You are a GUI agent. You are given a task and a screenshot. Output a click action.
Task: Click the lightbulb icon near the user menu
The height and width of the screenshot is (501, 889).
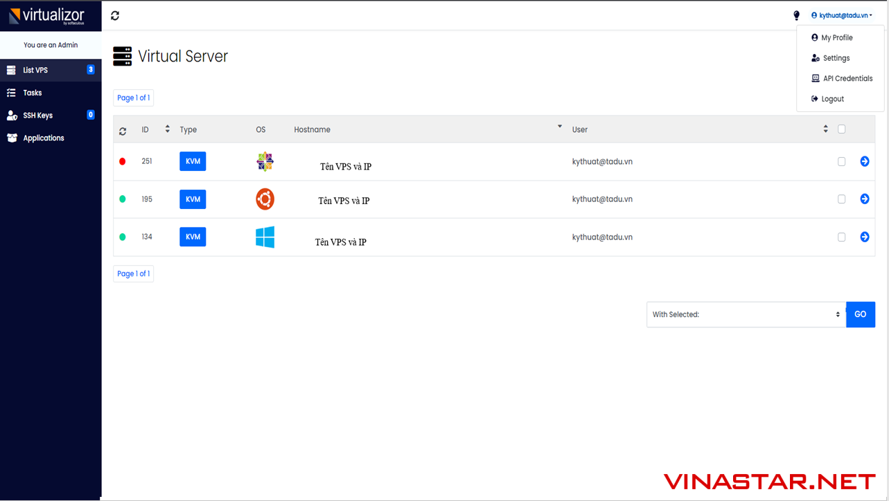pyautogui.click(x=795, y=15)
